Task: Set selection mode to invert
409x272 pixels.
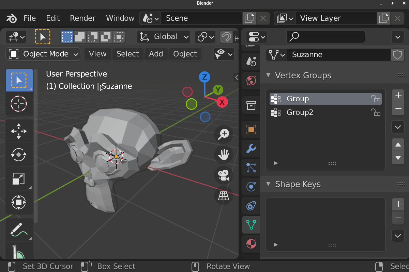Action: point(106,37)
